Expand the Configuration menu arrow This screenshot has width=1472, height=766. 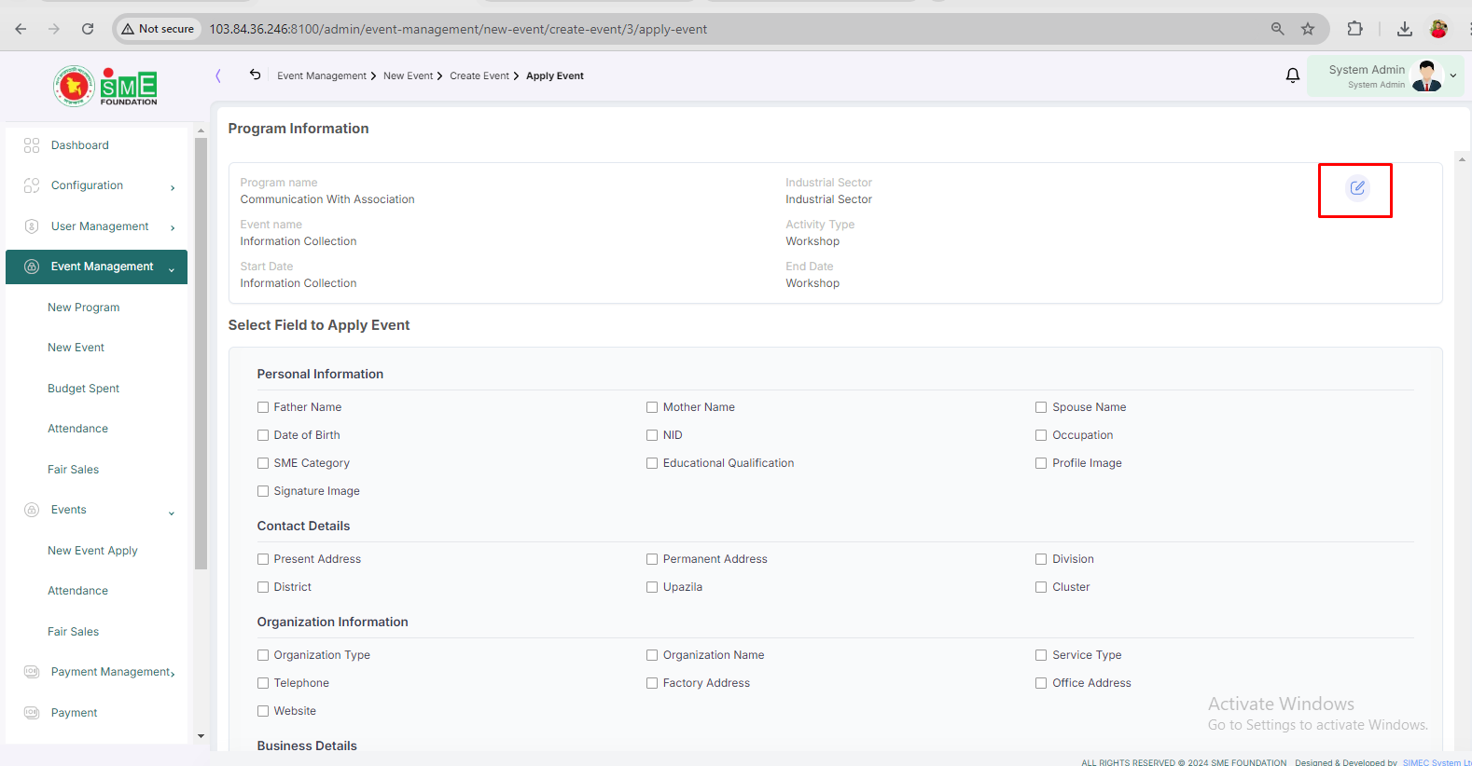[173, 187]
